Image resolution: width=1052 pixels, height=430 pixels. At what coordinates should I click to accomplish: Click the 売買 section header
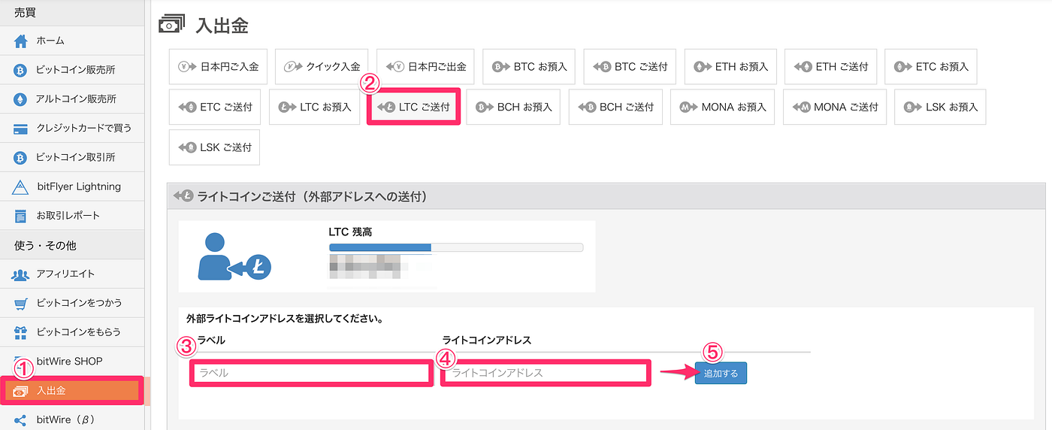[x=71, y=13]
